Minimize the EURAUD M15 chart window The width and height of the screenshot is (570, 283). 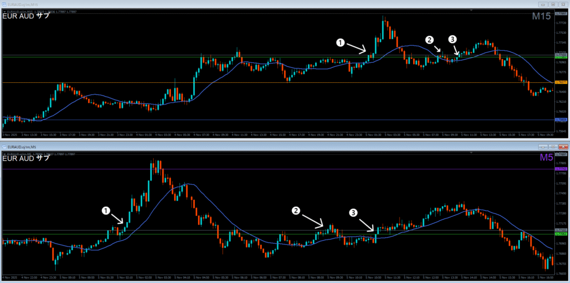[543, 4]
